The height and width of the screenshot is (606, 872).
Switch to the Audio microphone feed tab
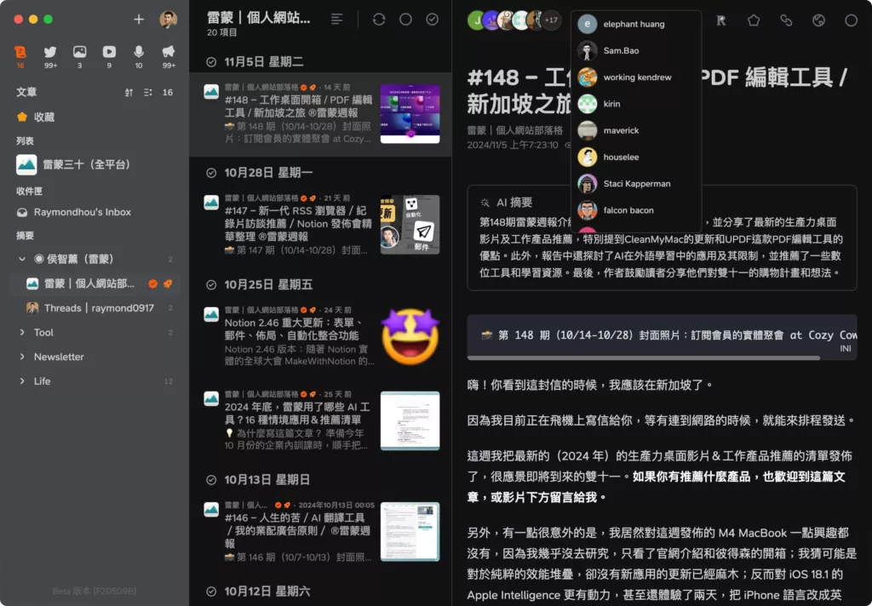(139, 57)
